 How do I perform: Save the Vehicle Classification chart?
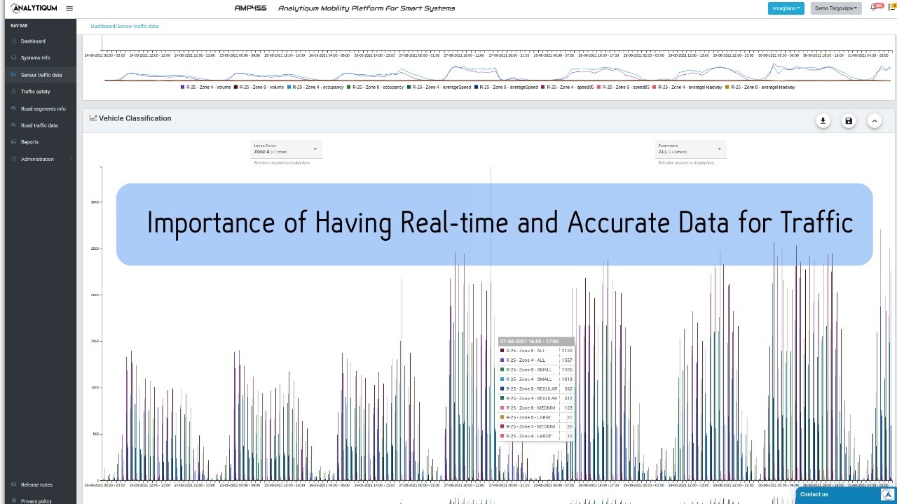click(x=849, y=120)
